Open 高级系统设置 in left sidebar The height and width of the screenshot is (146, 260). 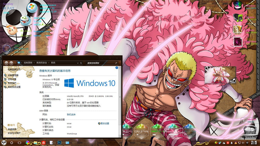pos(14,87)
